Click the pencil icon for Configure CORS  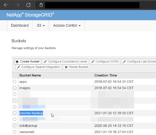[x=93, y=62]
